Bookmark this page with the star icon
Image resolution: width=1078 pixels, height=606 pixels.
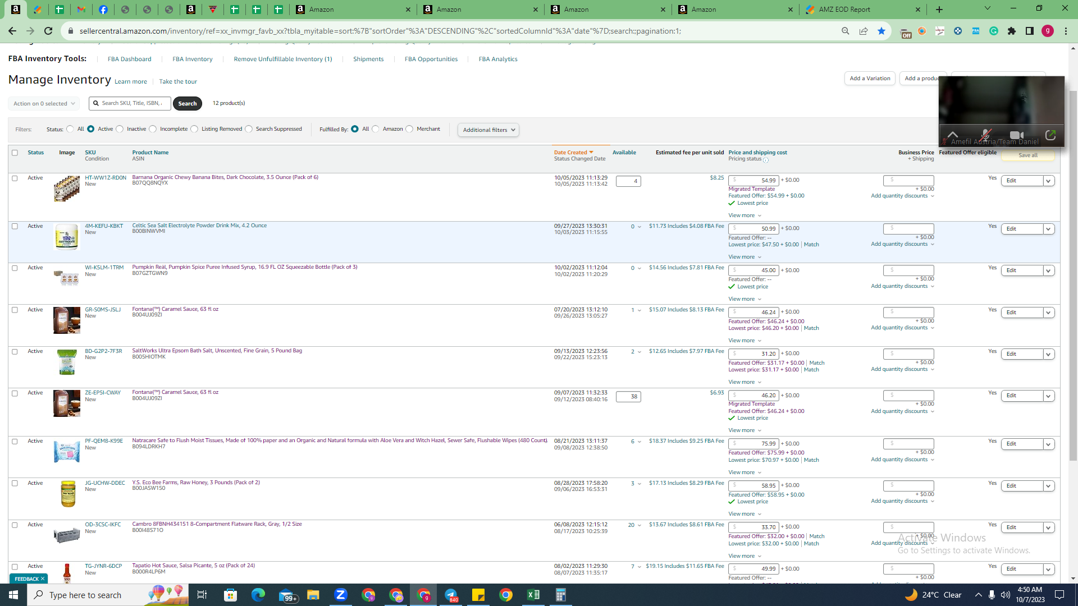[881, 31]
